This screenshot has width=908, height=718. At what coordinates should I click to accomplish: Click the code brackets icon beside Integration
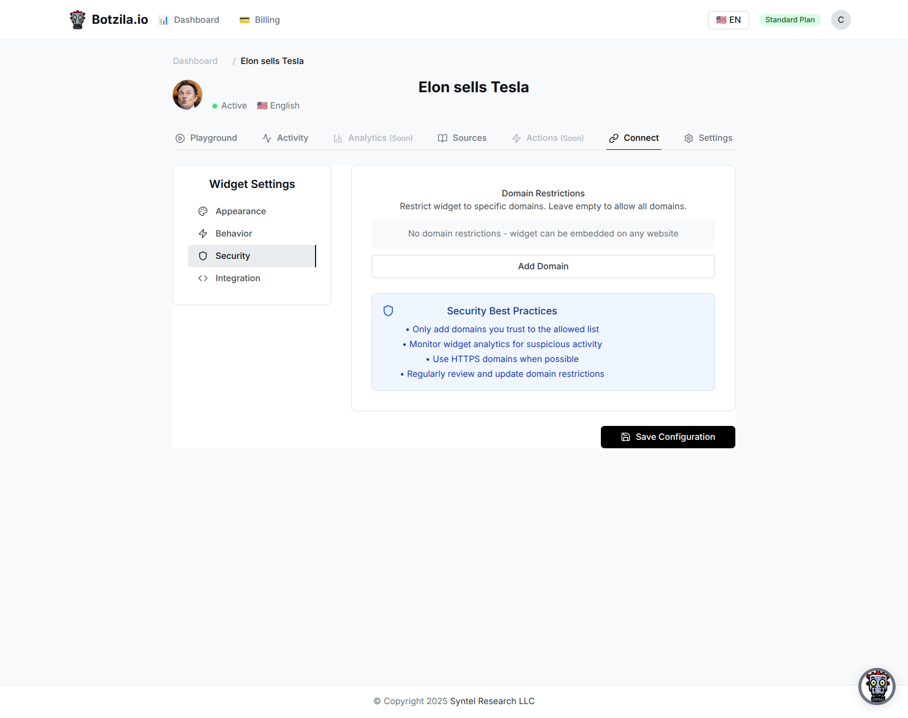[203, 278]
